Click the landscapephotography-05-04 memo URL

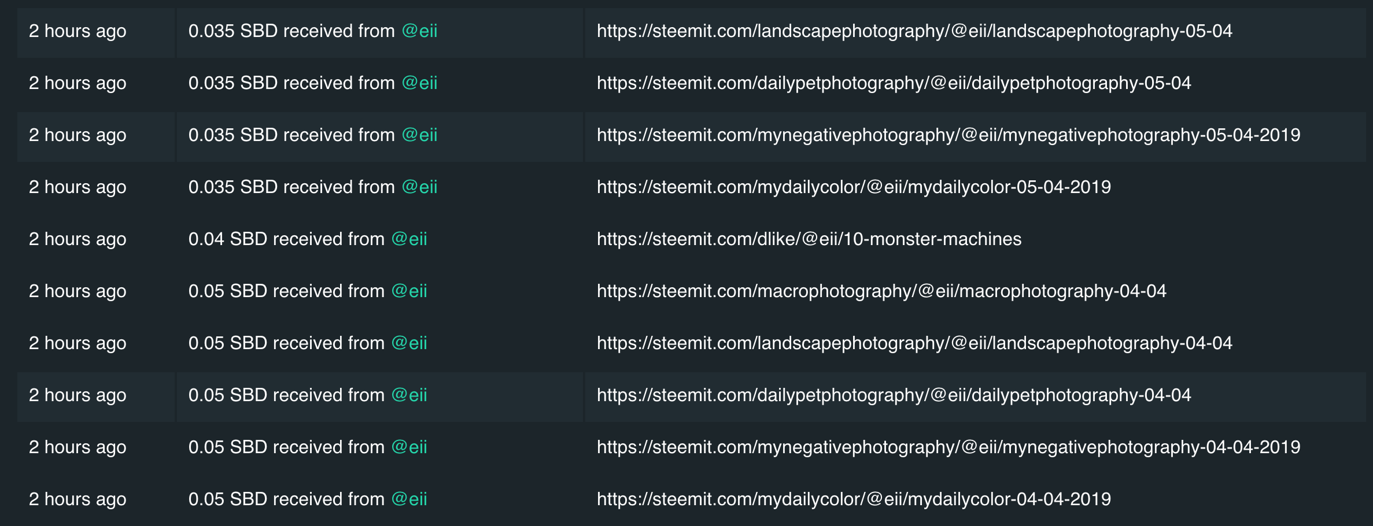coord(914,31)
